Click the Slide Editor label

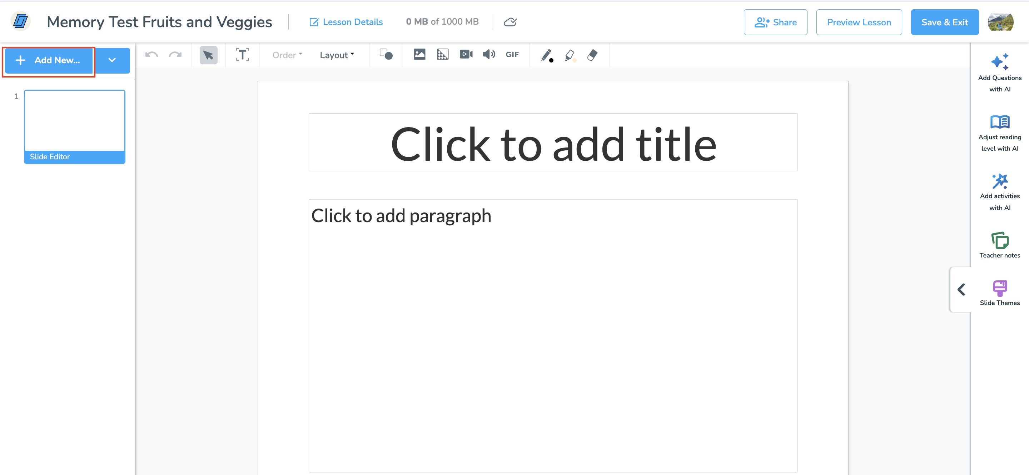point(50,157)
